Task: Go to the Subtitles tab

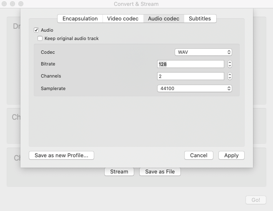Action: point(200,18)
